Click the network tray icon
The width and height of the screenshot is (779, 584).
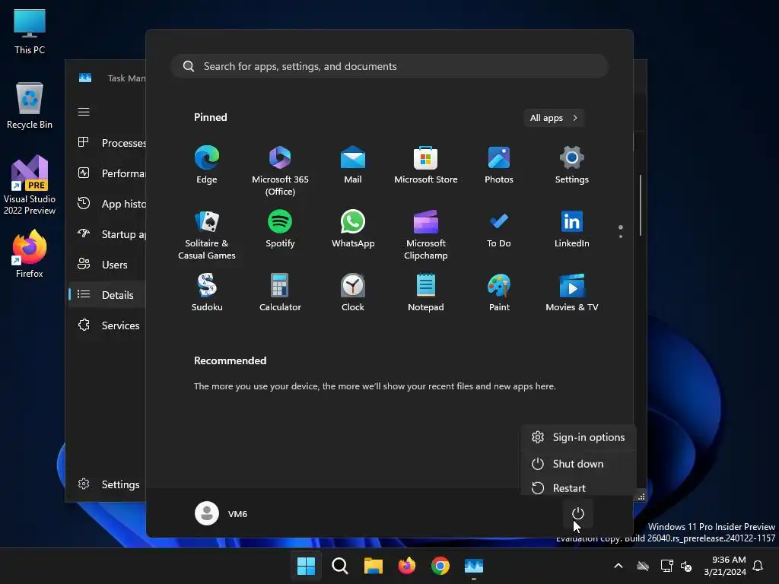pos(666,566)
